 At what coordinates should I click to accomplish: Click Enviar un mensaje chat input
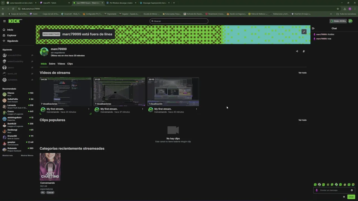coord(334,190)
